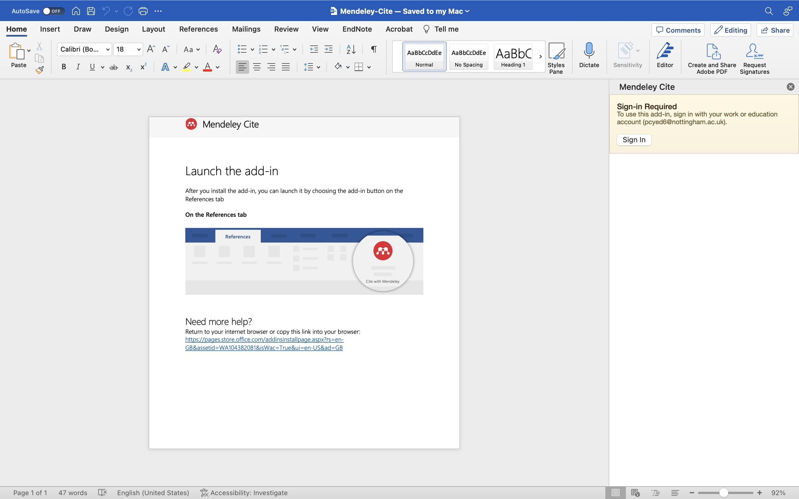The height and width of the screenshot is (499, 799).
Task: Show or hide paragraph marks
Action: tap(374, 49)
